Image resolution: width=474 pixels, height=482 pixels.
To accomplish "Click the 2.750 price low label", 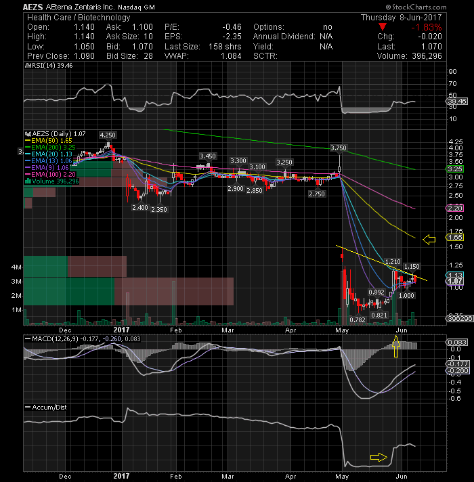I will 317,194.
